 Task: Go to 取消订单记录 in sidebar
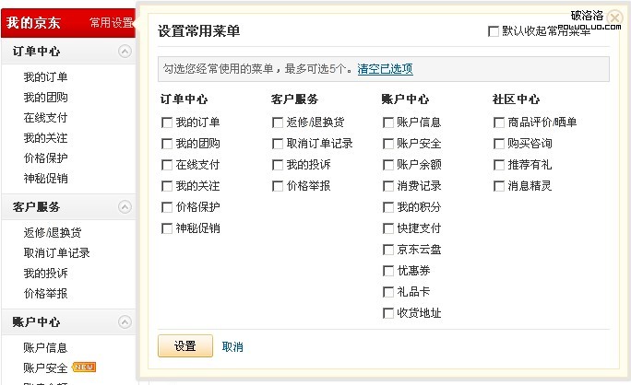tap(56, 253)
